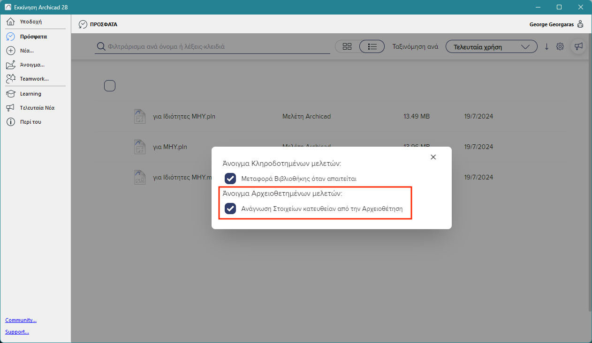
Task: Click the date 19/7/2024 of για Ιδιότητες ΜΗΥ.pln
Action: pyautogui.click(x=479, y=116)
